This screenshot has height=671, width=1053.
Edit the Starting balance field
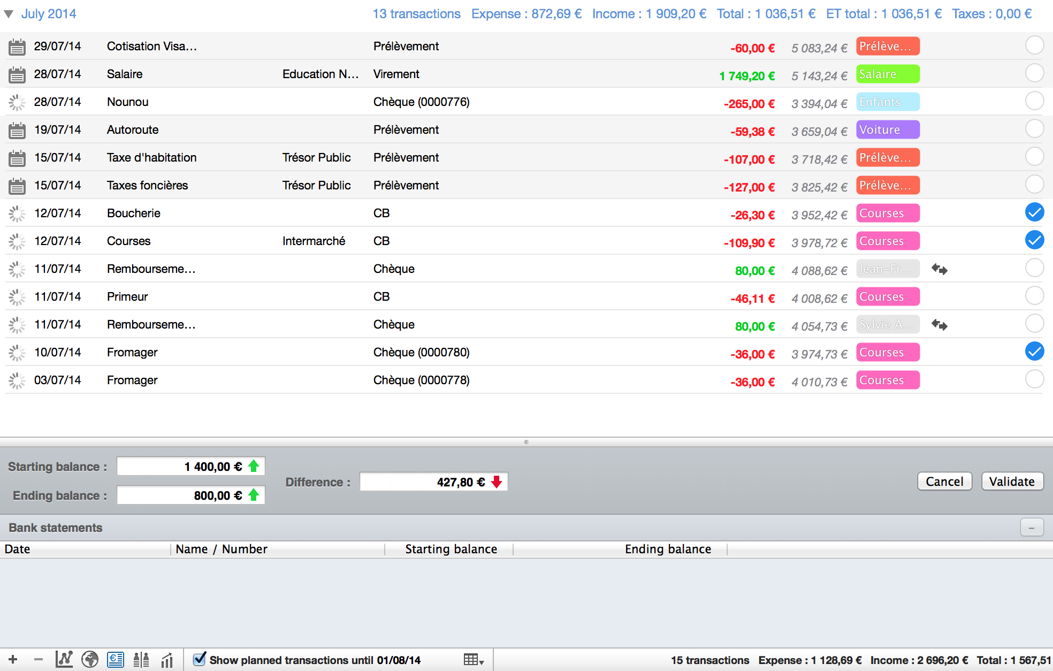[190, 466]
